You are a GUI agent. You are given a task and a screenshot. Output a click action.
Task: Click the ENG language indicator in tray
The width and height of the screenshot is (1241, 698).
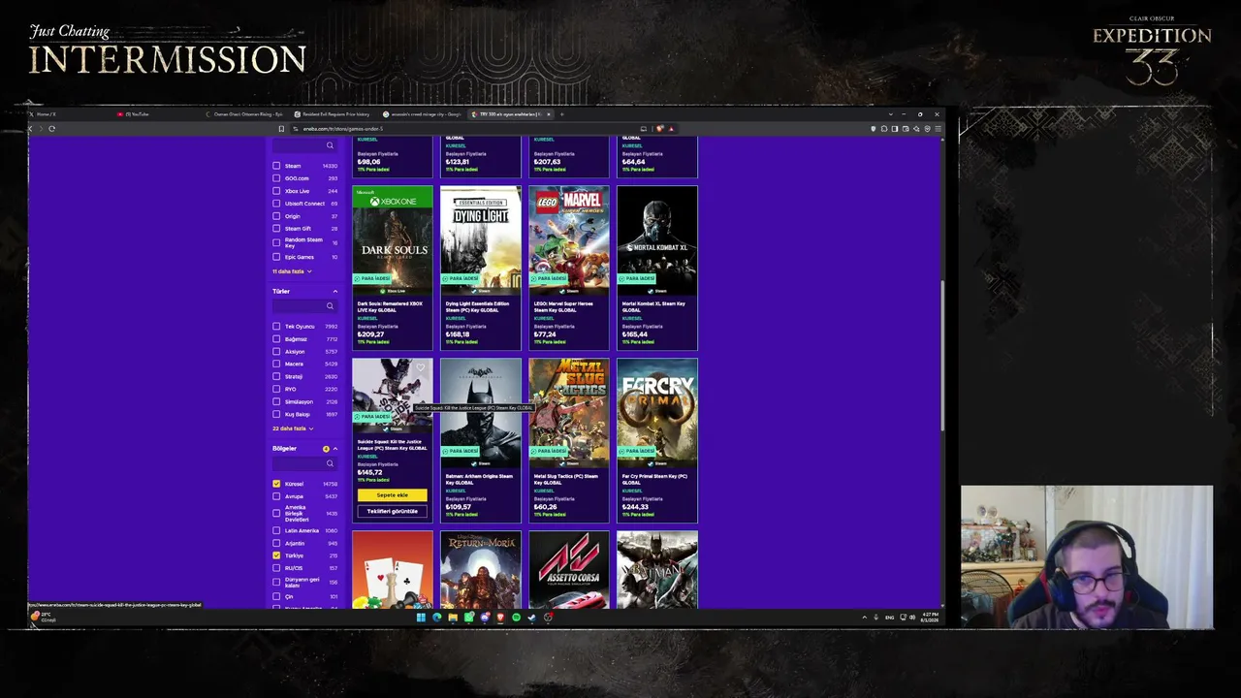pos(889,618)
